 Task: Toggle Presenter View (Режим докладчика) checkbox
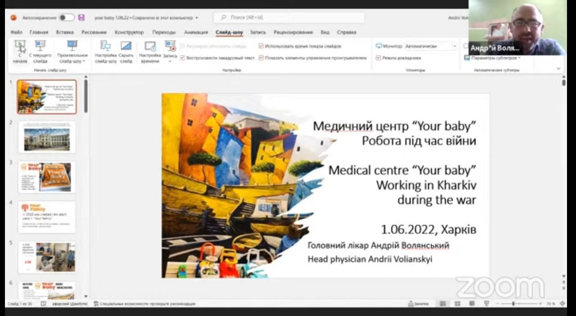[378, 58]
